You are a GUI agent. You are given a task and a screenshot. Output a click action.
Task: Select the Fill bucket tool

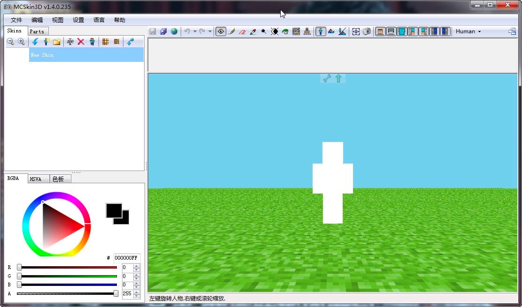coord(285,31)
